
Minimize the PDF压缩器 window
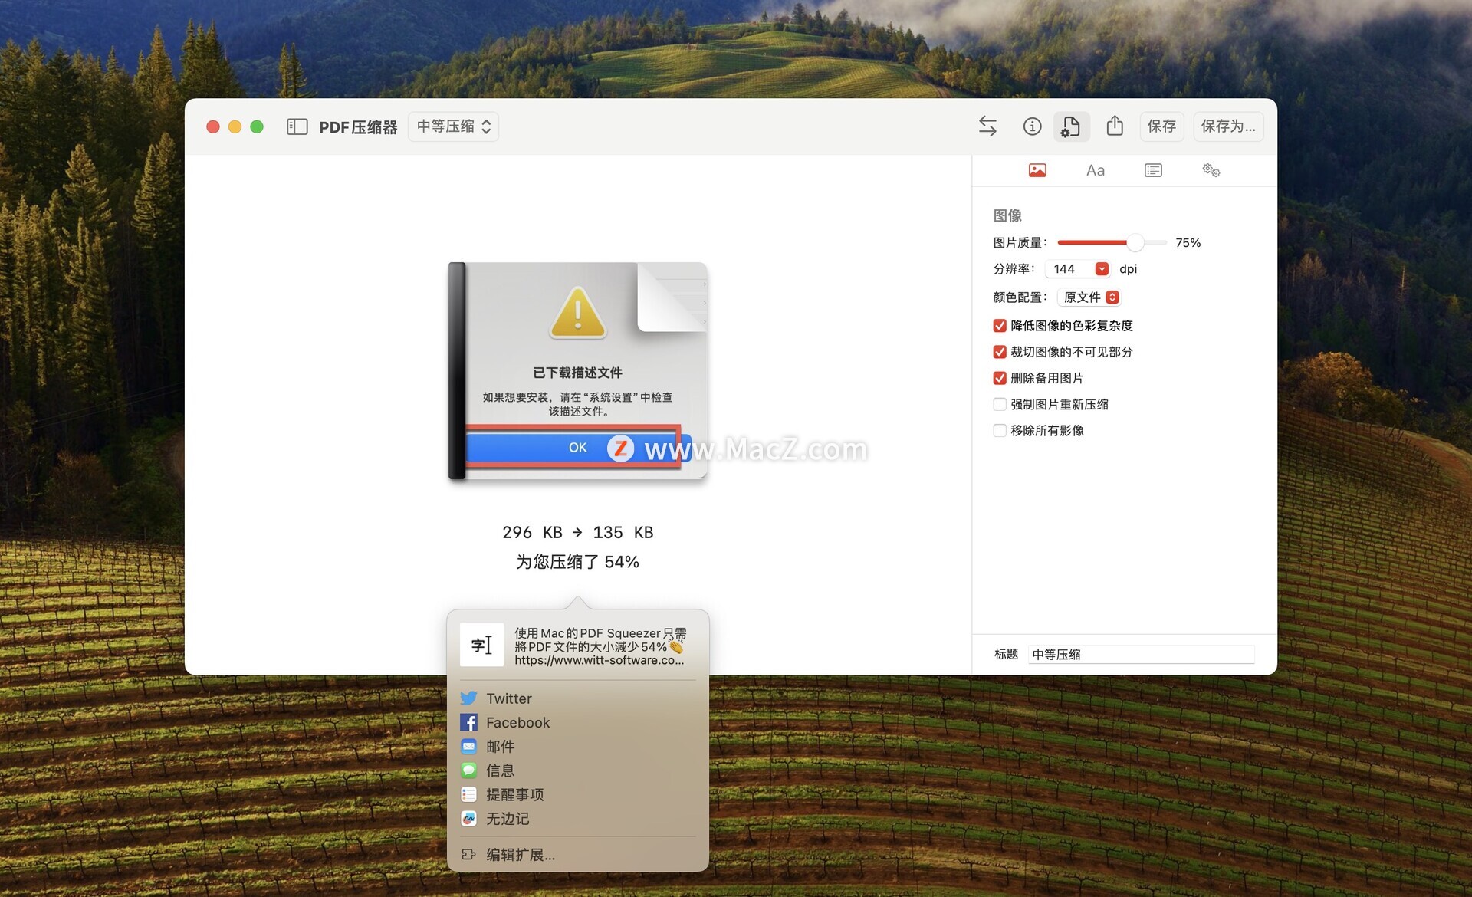click(235, 127)
